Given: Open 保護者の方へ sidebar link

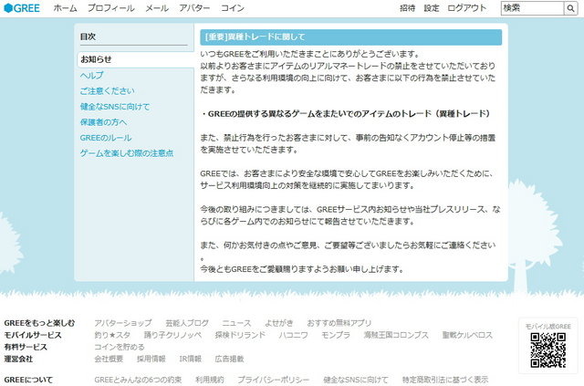Looking at the screenshot, I should (x=103, y=122).
